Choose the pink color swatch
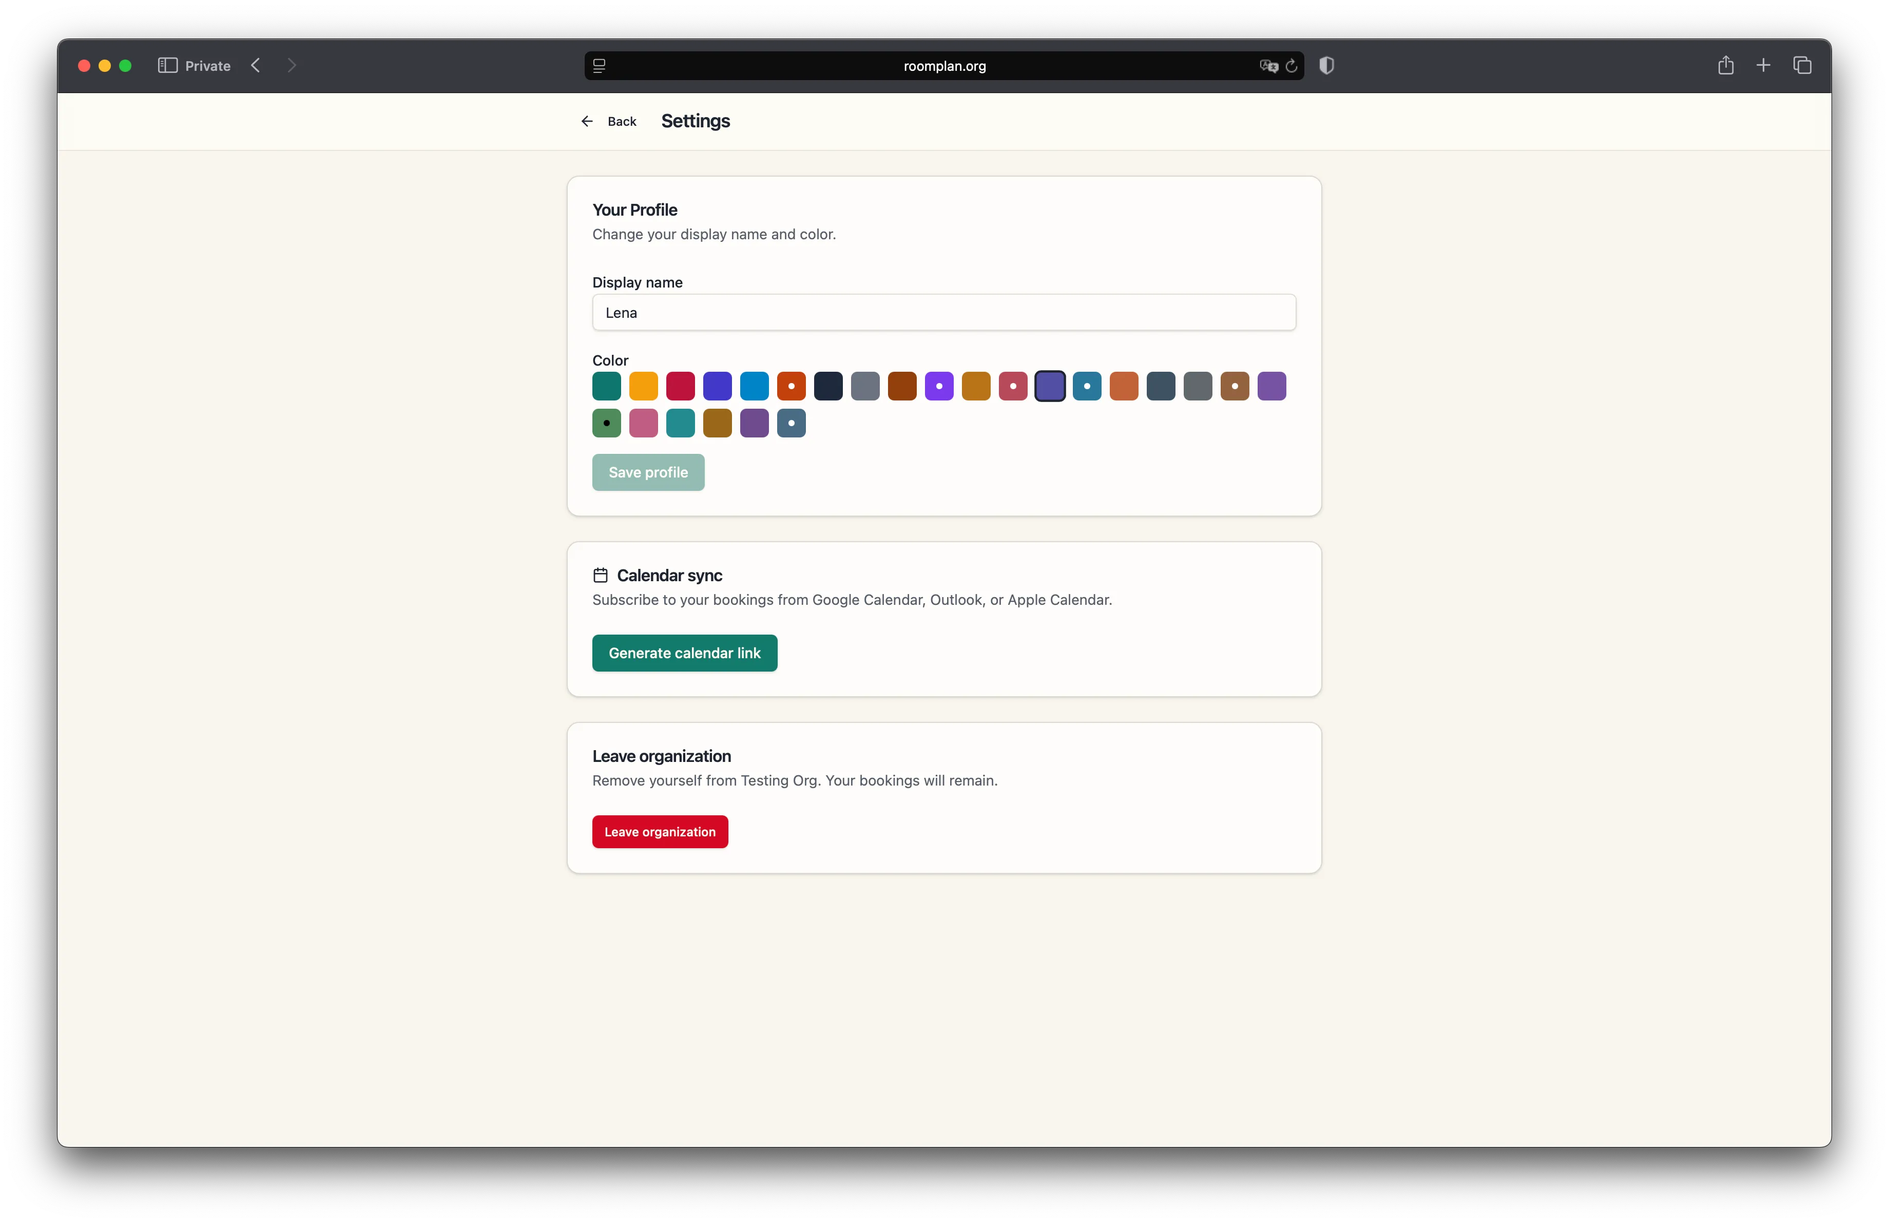The width and height of the screenshot is (1889, 1223). tap(644, 423)
